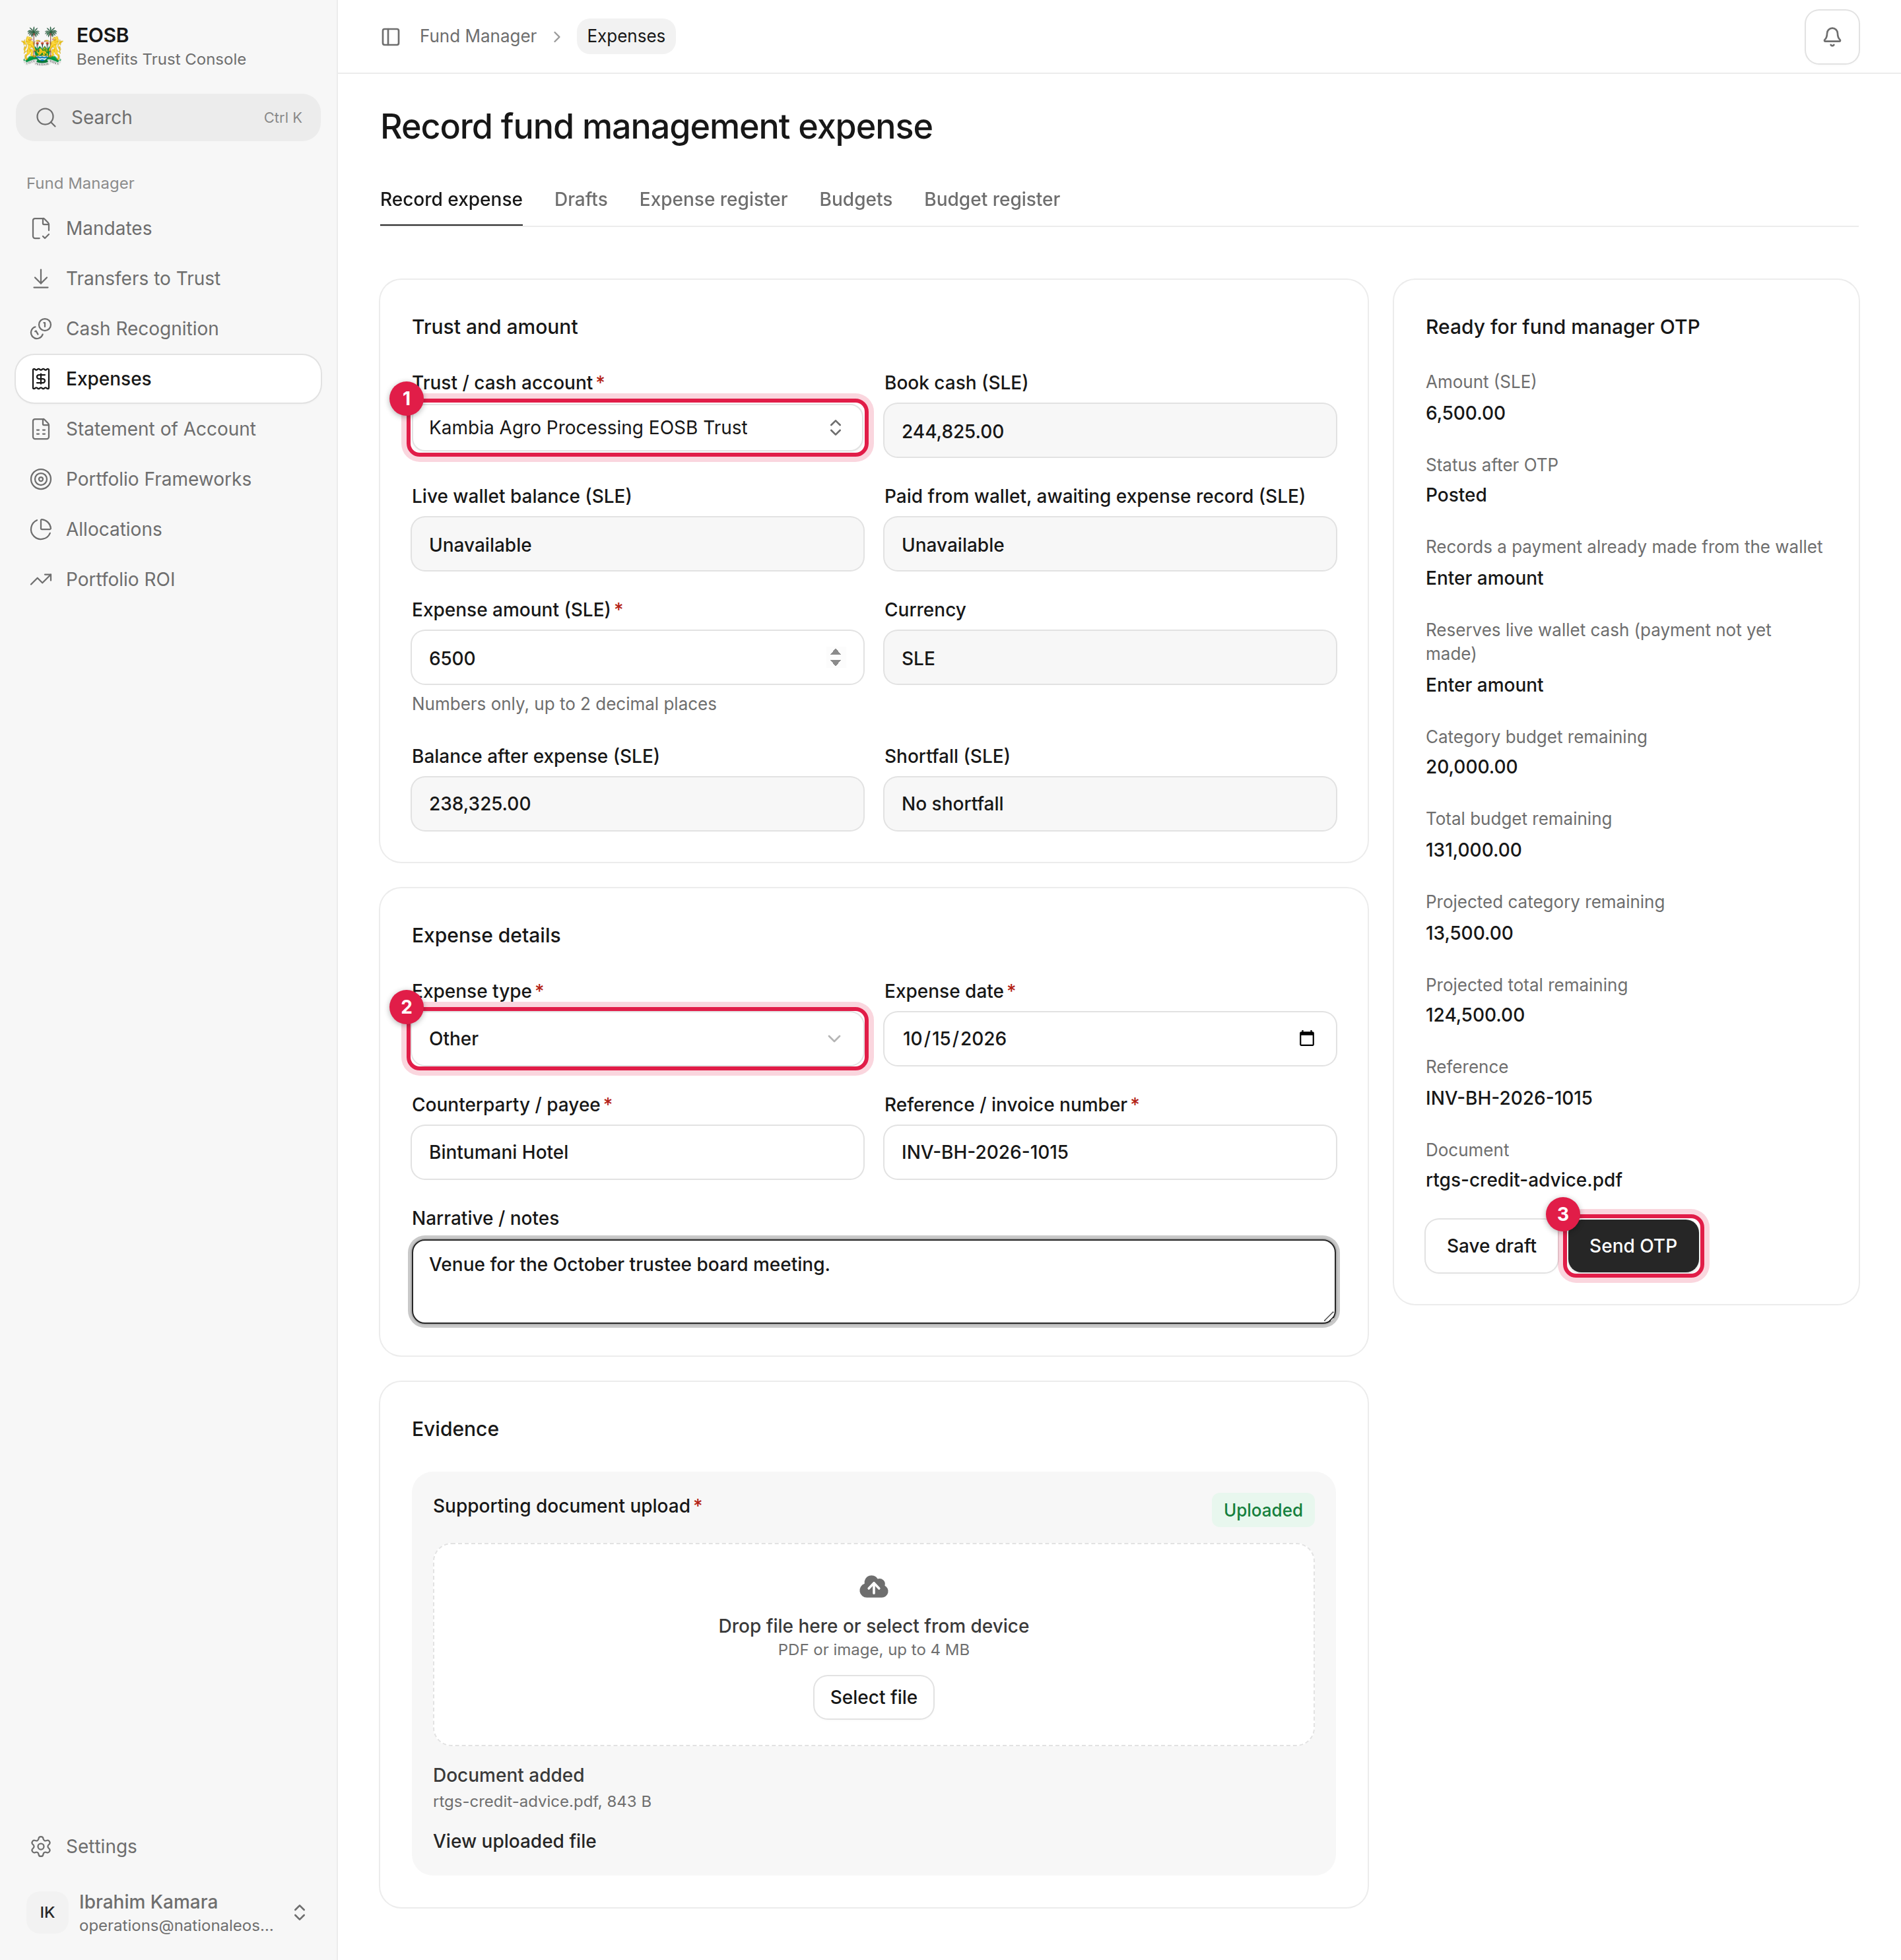The height and width of the screenshot is (1960, 1901).
Task: Click the Statement of Account icon
Action: (x=41, y=429)
